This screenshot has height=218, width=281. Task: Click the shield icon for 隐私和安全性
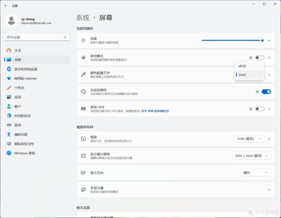tap(9, 144)
